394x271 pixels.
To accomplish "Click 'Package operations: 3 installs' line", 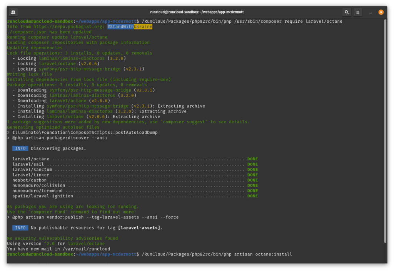I will (77, 85).
